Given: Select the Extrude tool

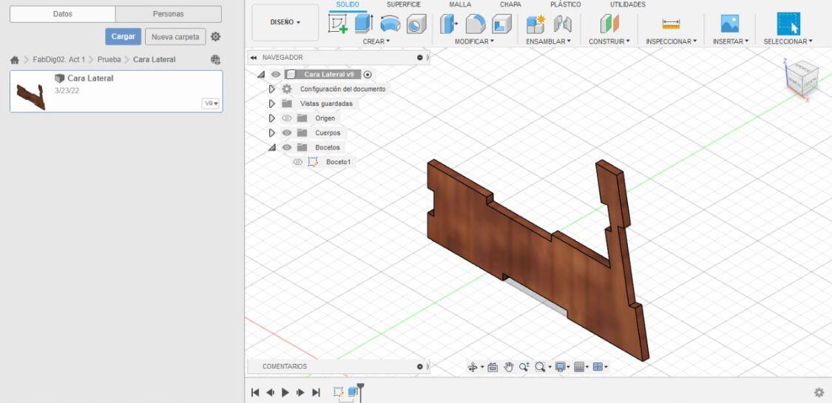Looking at the screenshot, I should coord(363,24).
